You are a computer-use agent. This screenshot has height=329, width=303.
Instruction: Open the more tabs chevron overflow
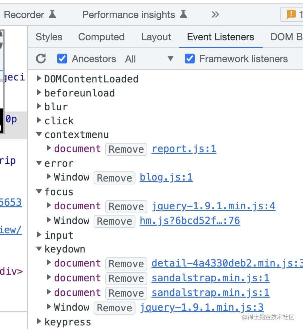click(215, 15)
